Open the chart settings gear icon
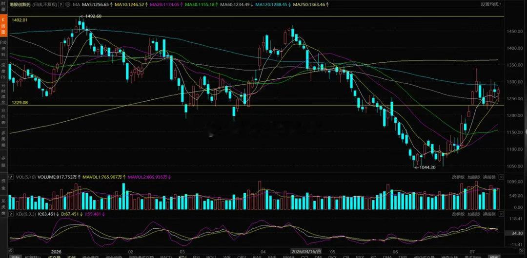The height and width of the screenshot is (258, 527). pos(68,5)
